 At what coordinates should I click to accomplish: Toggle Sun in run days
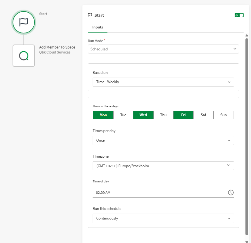click(x=223, y=115)
